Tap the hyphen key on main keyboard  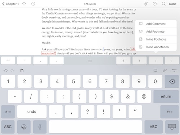point(15,96)
